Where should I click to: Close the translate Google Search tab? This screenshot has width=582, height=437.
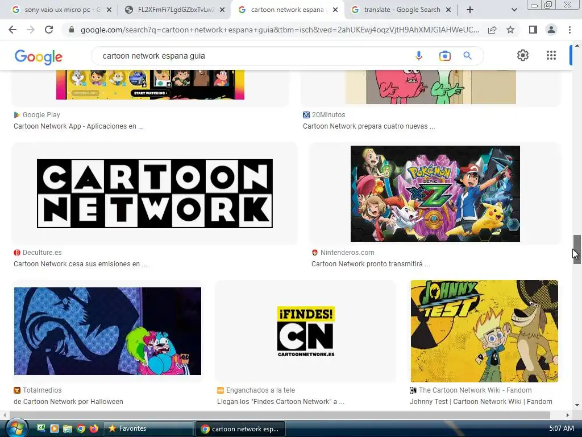click(x=448, y=10)
